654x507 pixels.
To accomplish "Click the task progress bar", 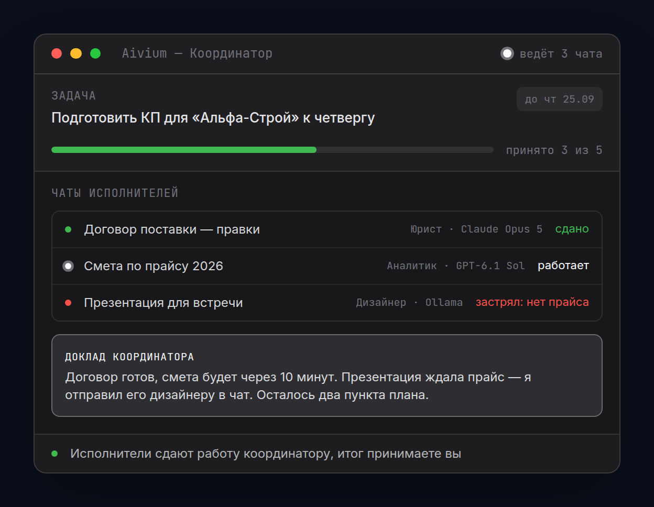I will (x=272, y=150).
